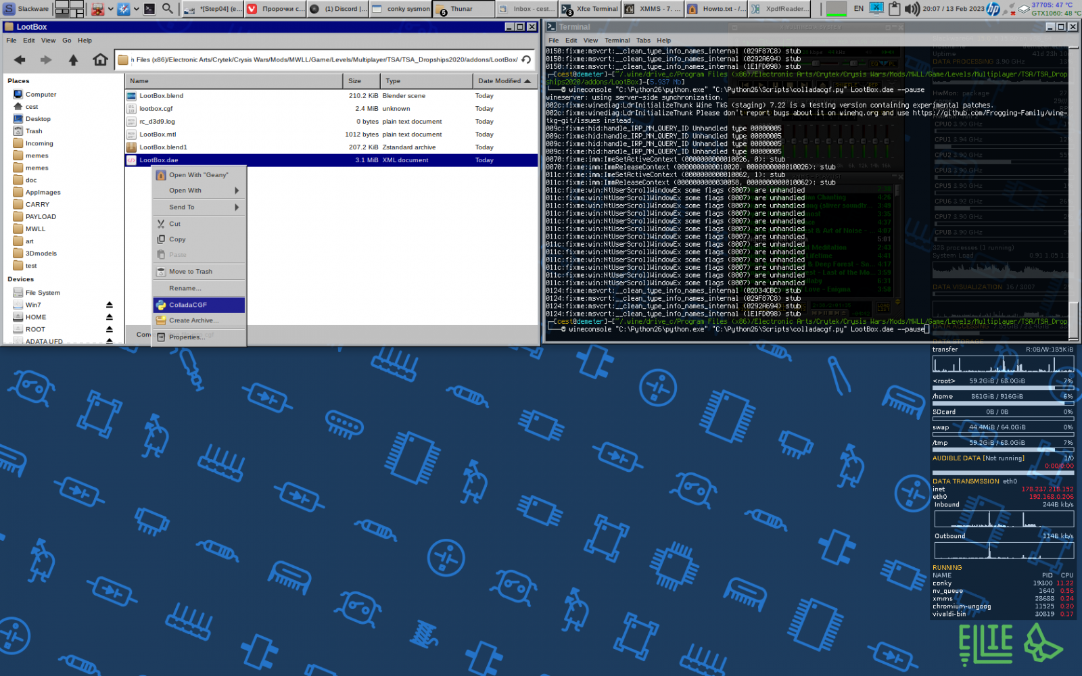The width and height of the screenshot is (1082, 676).
Task: Click the Thunar location path field
Action: pos(323,59)
